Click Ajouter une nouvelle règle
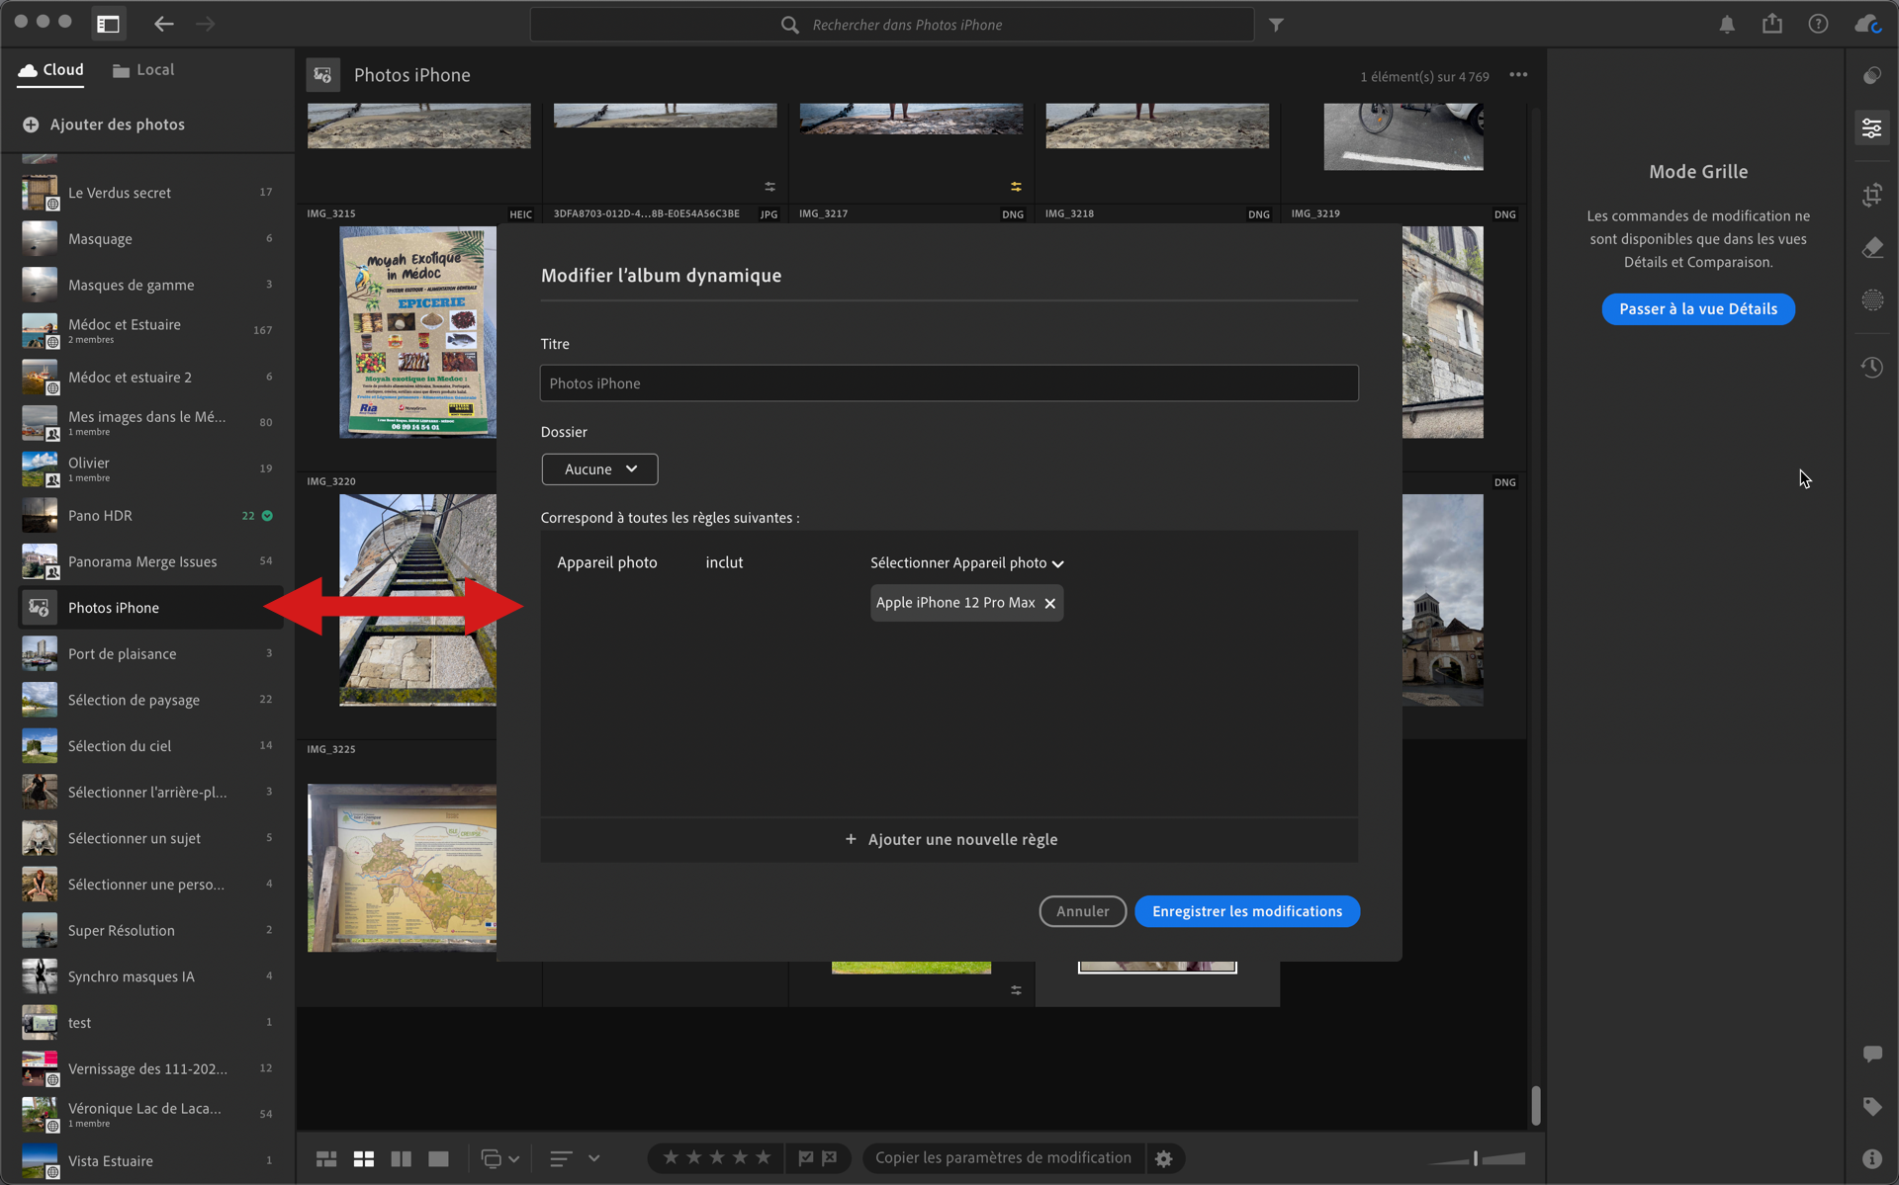Image resolution: width=1899 pixels, height=1185 pixels. click(949, 839)
